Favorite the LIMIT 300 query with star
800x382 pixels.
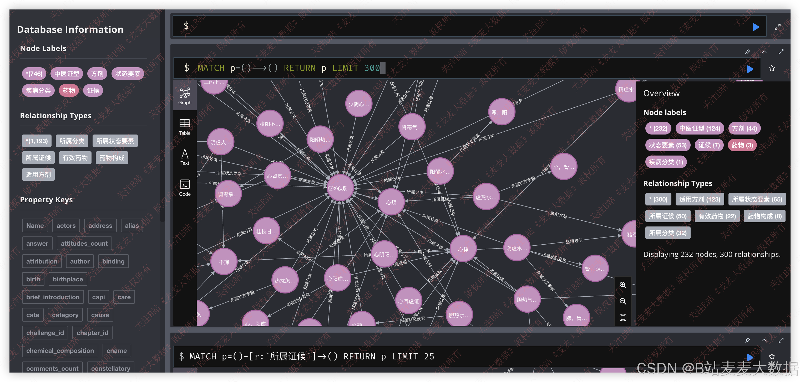click(772, 68)
